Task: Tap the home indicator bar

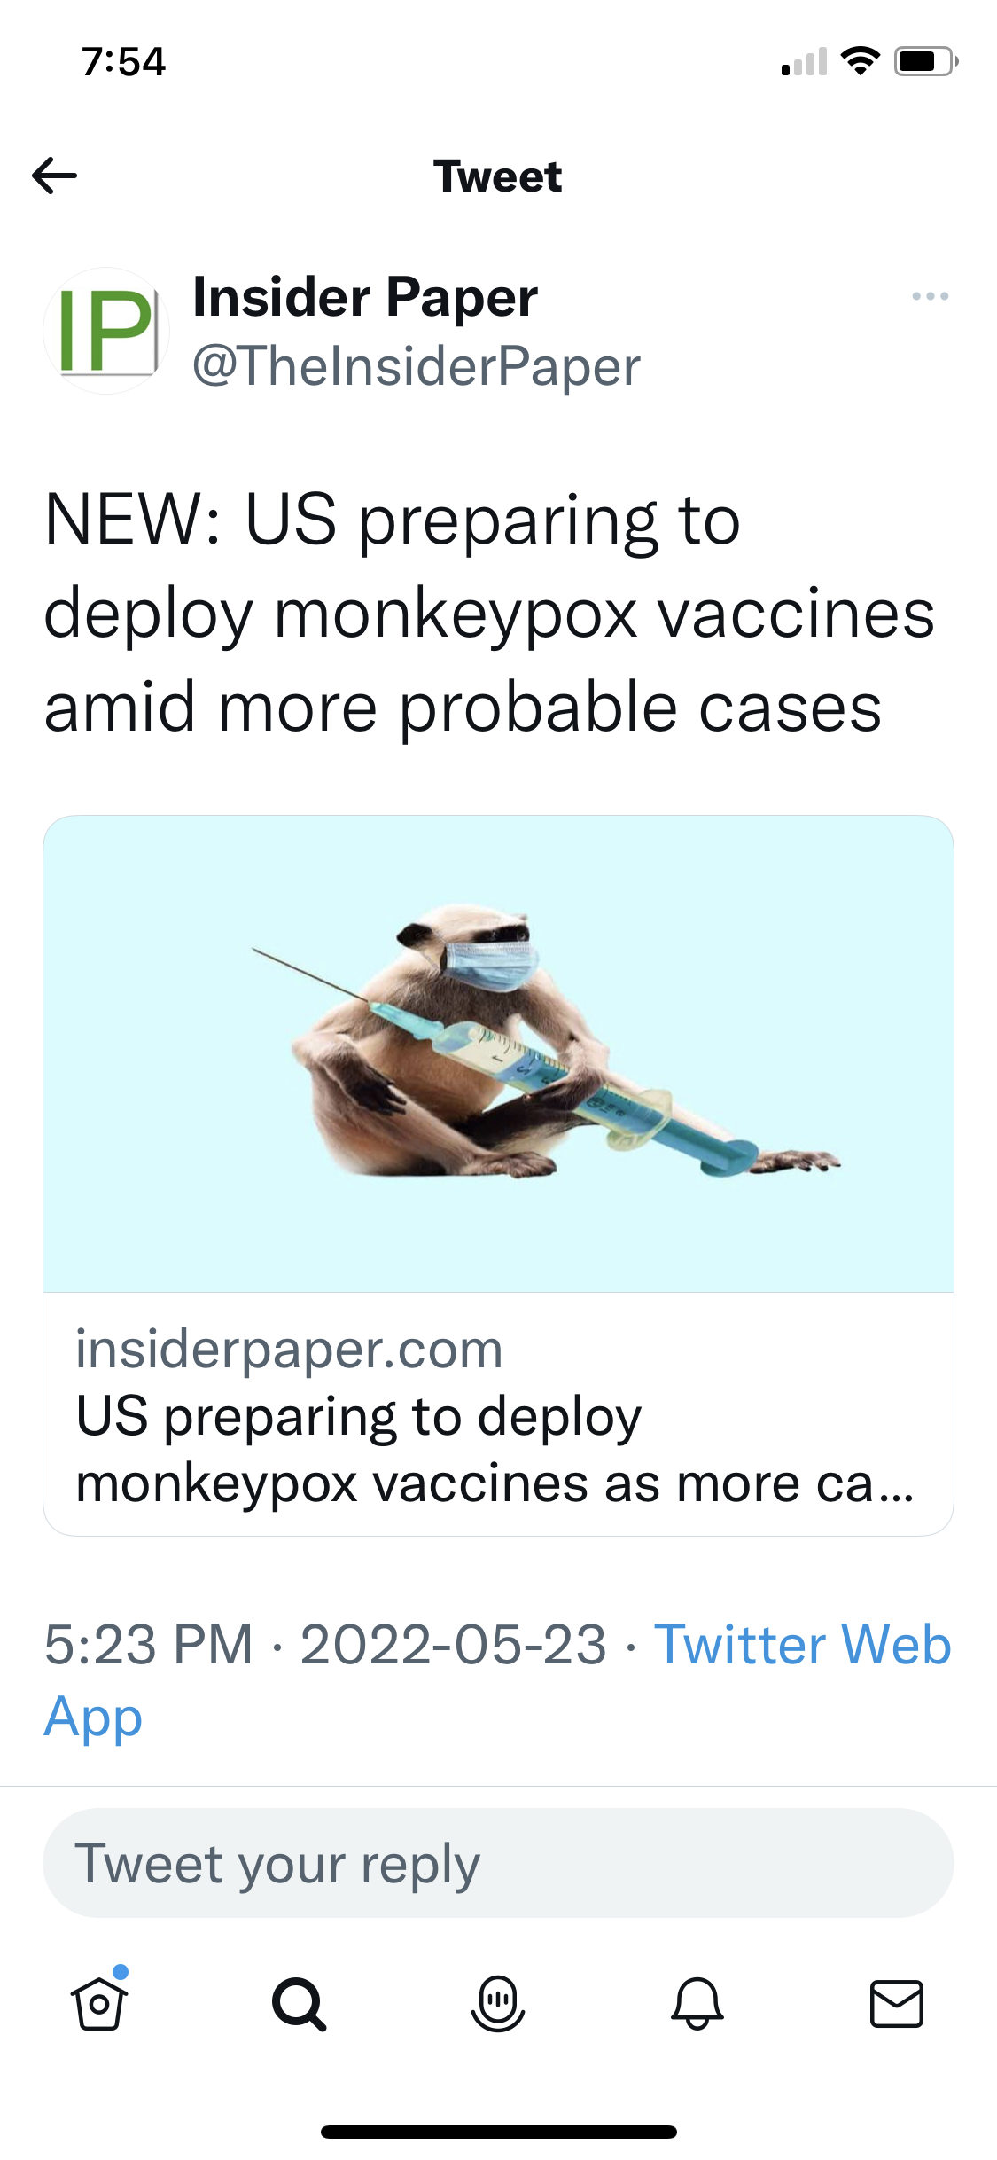Action: (x=498, y=2132)
